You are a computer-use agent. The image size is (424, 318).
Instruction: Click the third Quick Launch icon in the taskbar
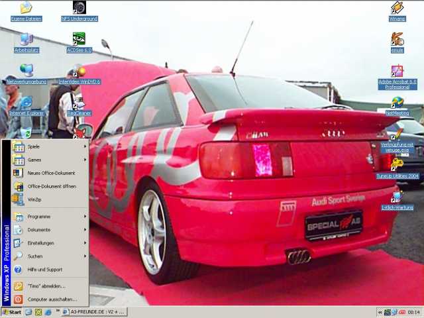coord(48,312)
